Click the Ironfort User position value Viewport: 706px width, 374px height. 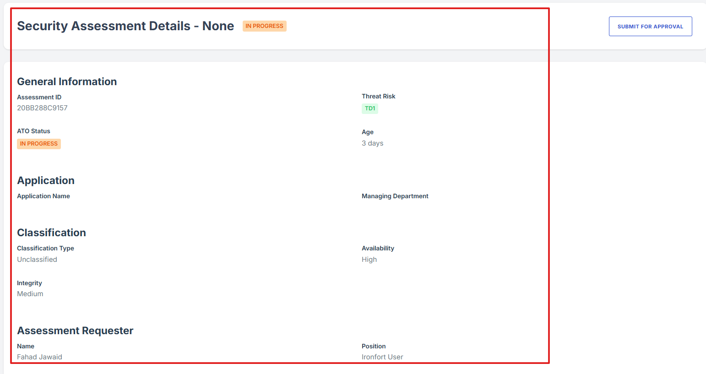382,357
